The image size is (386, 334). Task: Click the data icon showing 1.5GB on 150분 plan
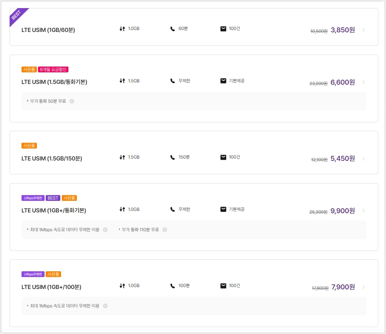(121, 157)
